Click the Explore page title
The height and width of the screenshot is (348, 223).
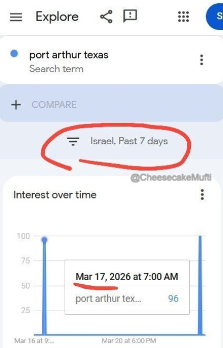pos(57,17)
